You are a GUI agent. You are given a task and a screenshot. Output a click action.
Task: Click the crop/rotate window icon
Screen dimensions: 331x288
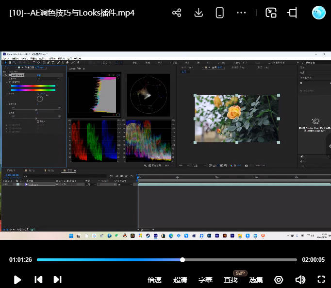coord(292,13)
